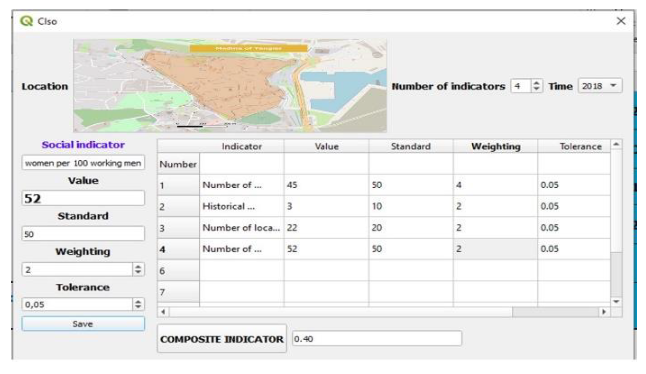Click the QGIS logo icon in title bar

pyautogui.click(x=26, y=21)
